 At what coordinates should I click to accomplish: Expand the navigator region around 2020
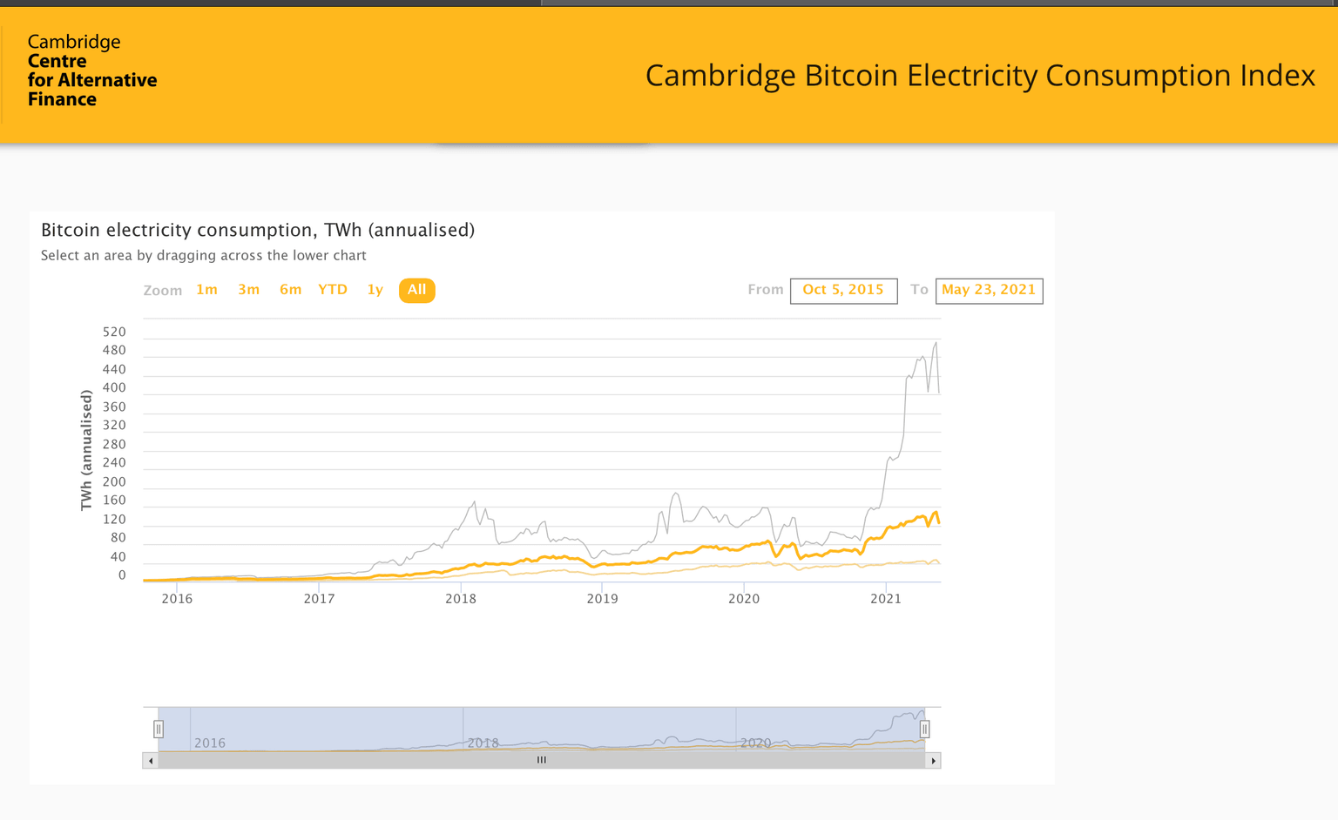click(756, 731)
